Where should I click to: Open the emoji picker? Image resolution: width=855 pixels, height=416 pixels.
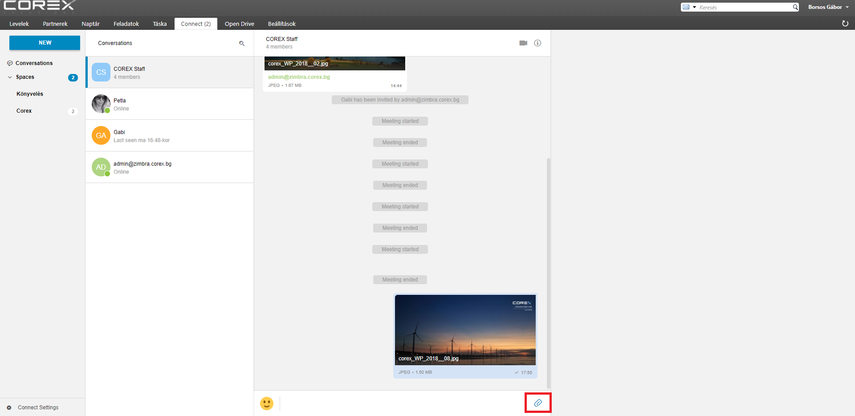coord(267,404)
